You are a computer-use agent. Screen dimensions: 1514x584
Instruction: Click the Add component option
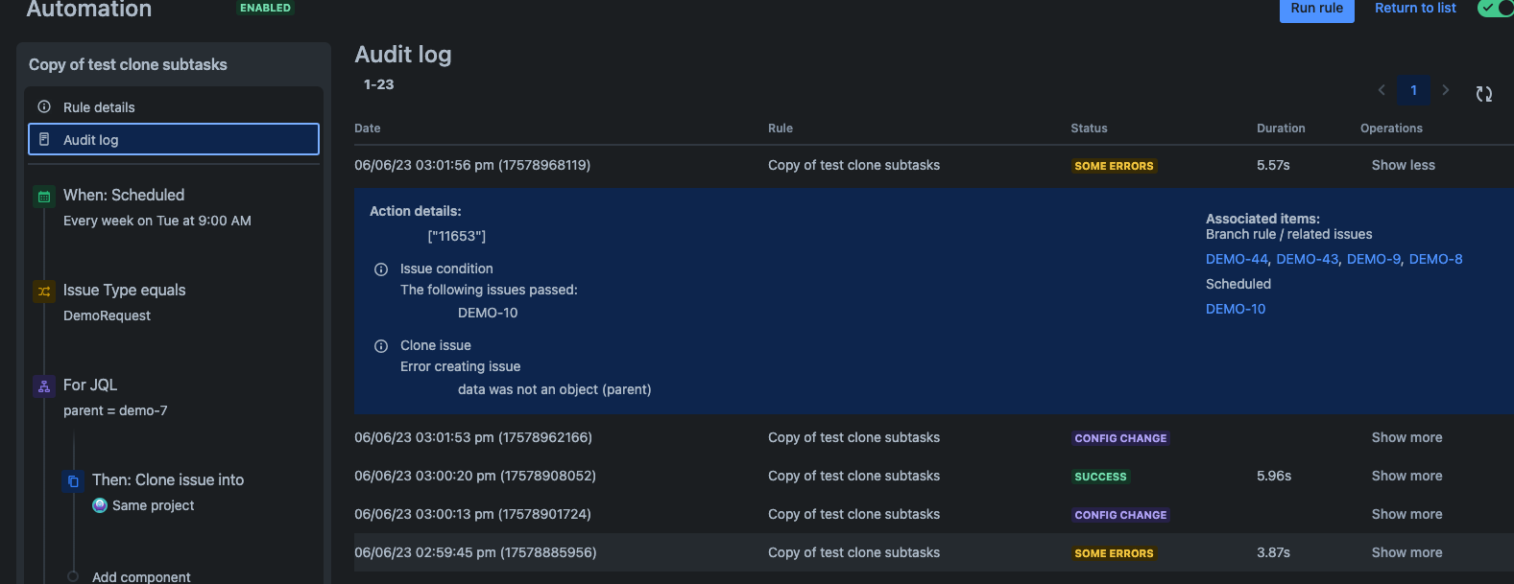point(141,577)
